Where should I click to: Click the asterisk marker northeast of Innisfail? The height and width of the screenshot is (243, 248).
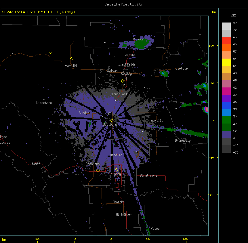click(x=144, y=87)
